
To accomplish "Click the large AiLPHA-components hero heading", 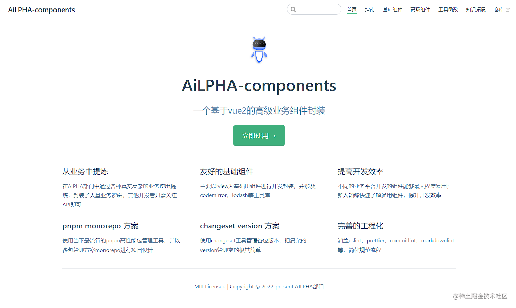I will [259, 85].
